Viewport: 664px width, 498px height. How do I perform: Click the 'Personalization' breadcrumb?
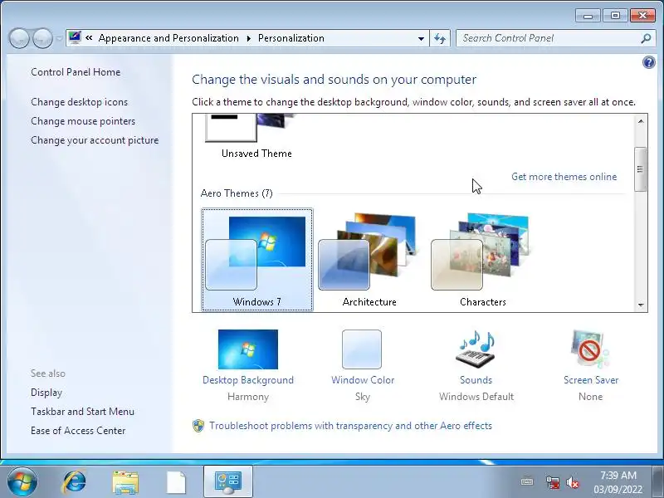coord(291,38)
